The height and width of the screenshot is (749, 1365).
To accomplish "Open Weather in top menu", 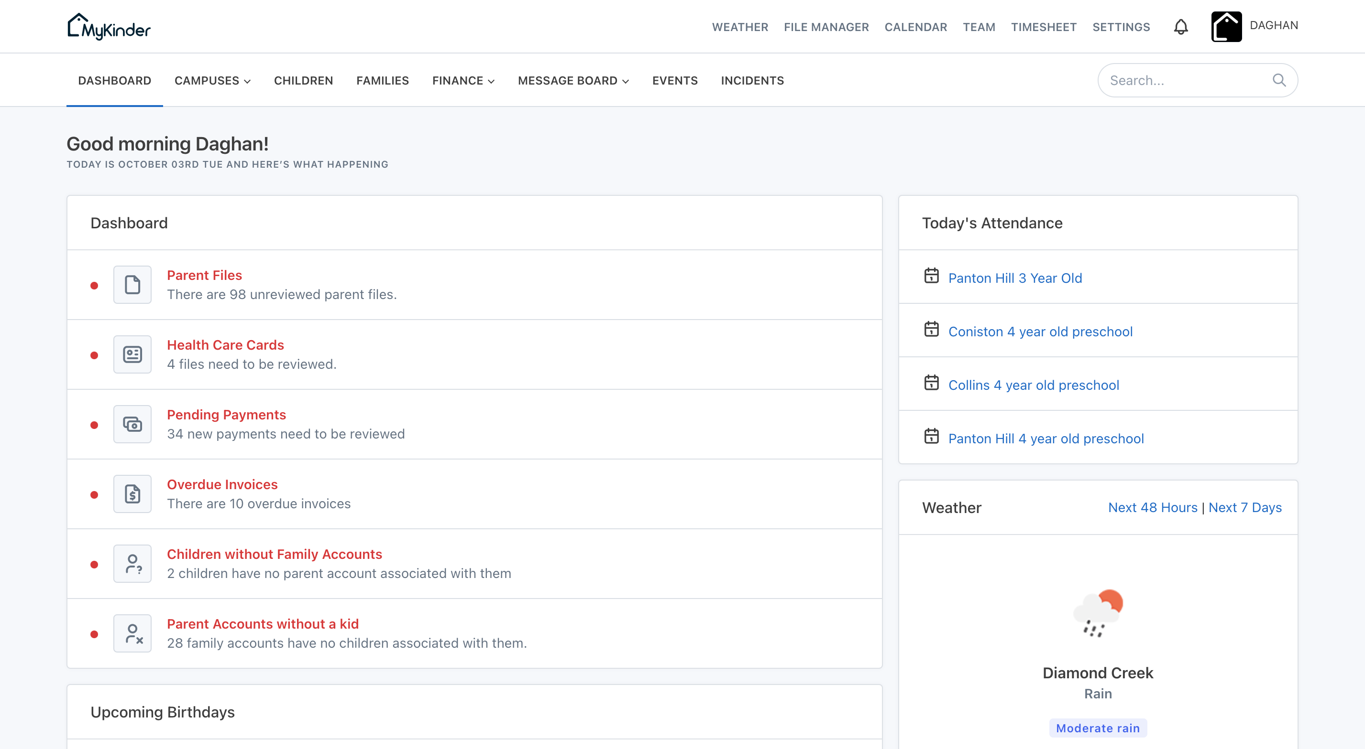I will point(740,27).
